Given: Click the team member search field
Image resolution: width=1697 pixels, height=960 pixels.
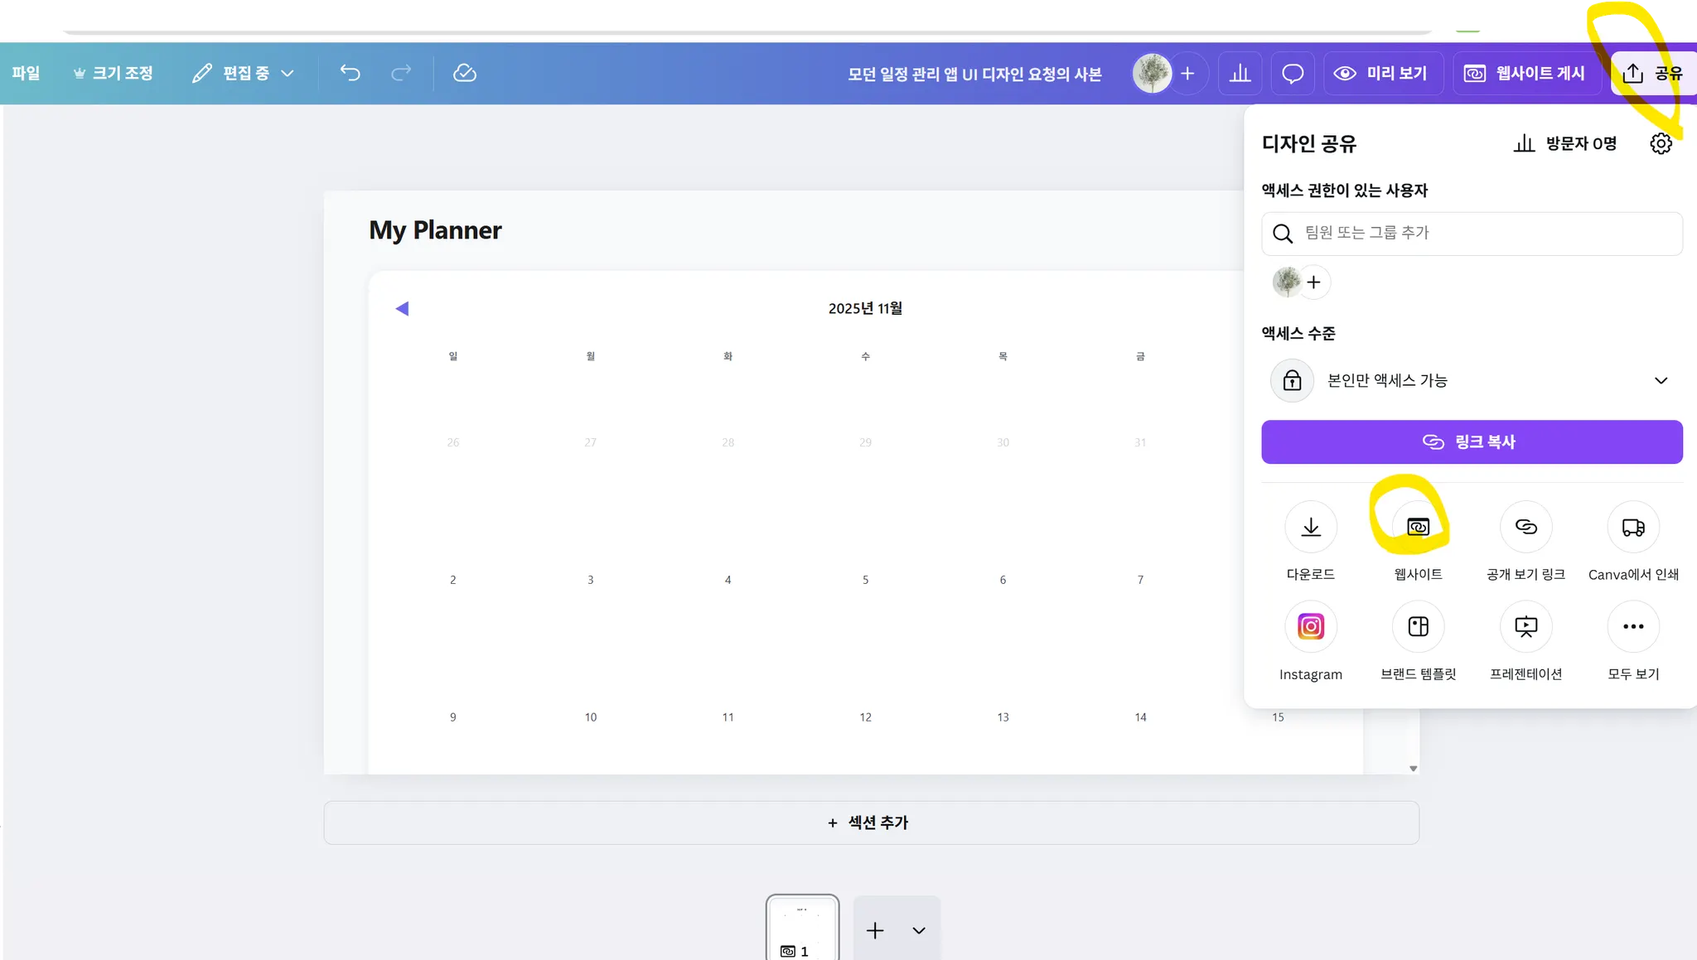Looking at the screenshot, I should point(1483,233).
